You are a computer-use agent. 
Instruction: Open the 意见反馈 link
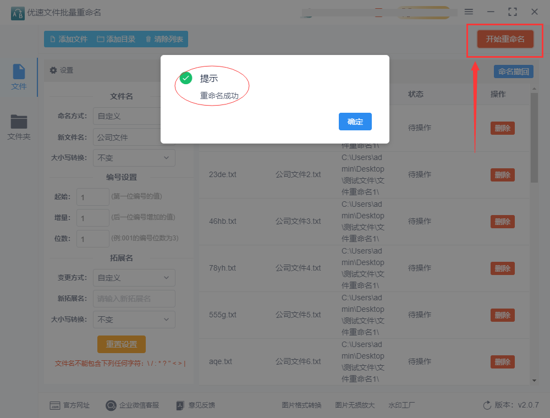click(196, 405)
